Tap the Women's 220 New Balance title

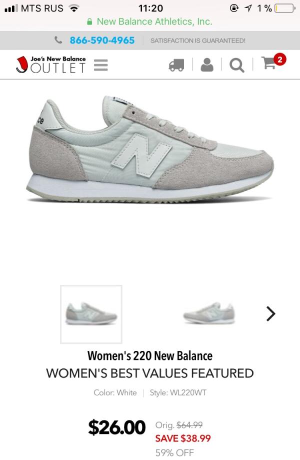coord(149,355)
